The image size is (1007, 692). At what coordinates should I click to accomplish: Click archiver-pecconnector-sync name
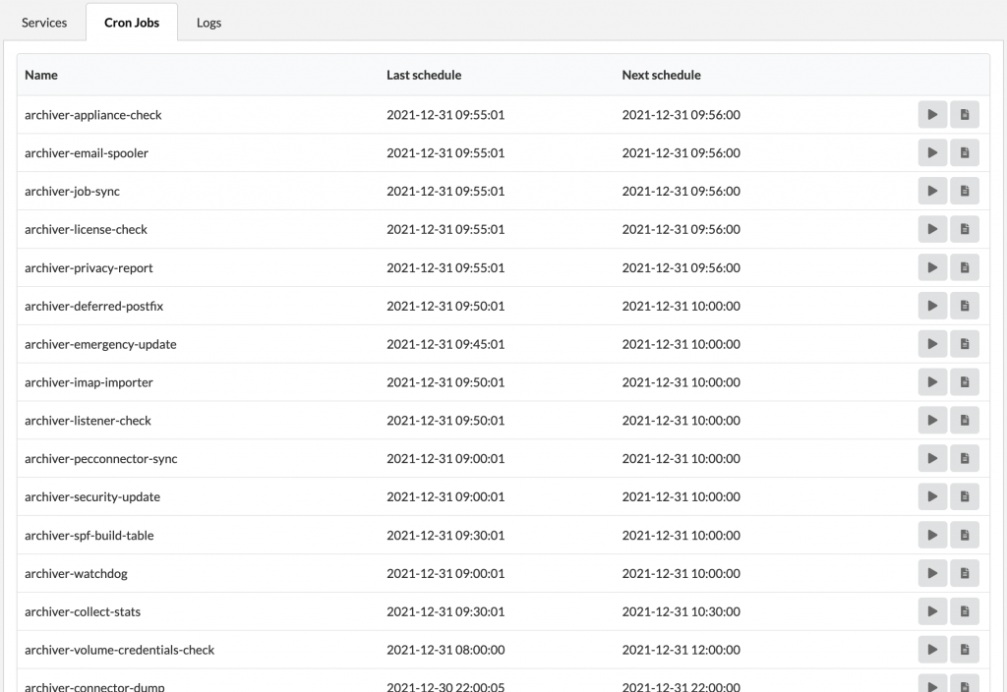(x=101, y=459)
